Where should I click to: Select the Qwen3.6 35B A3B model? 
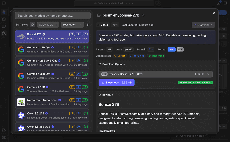pyautogui.click(x=52, y=127)
